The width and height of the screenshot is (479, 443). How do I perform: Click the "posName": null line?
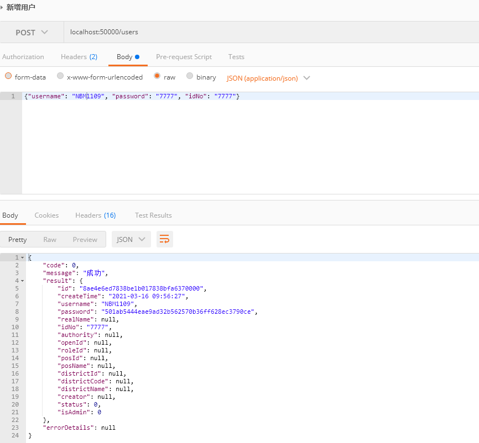point(86,366)
